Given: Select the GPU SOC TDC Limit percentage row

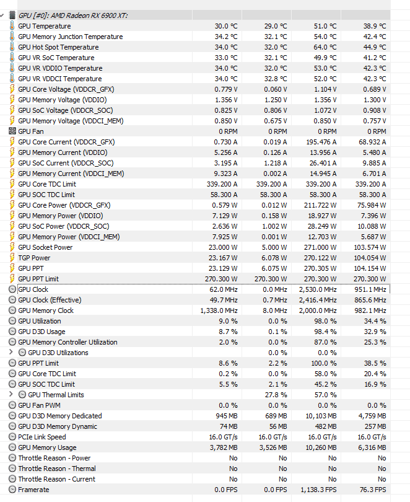Looking at the screenshot, I should 195,384.
